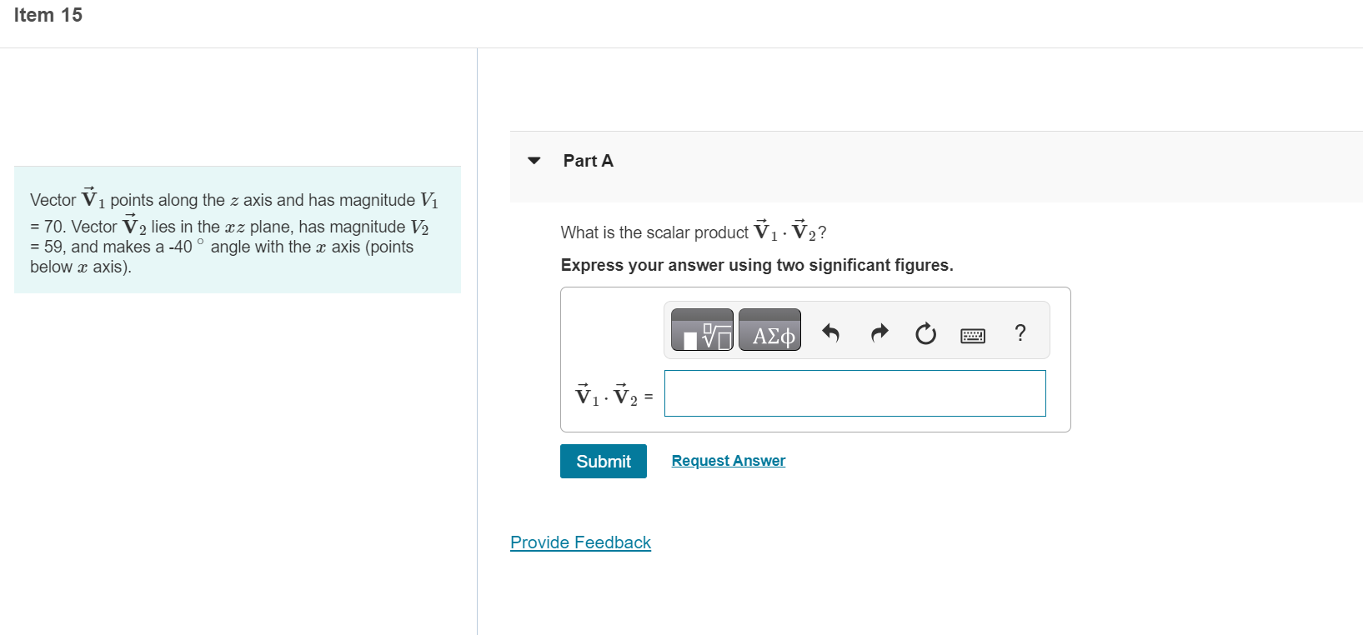This screenshot has height=635, width=1363.
Task: Undo the last equation edit
Action: 830,332
